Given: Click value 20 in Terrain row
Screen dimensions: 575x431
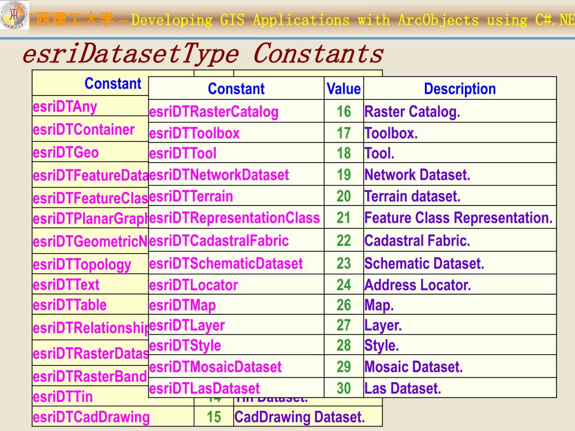Looking at the screenshot, I should click(344, 196).
